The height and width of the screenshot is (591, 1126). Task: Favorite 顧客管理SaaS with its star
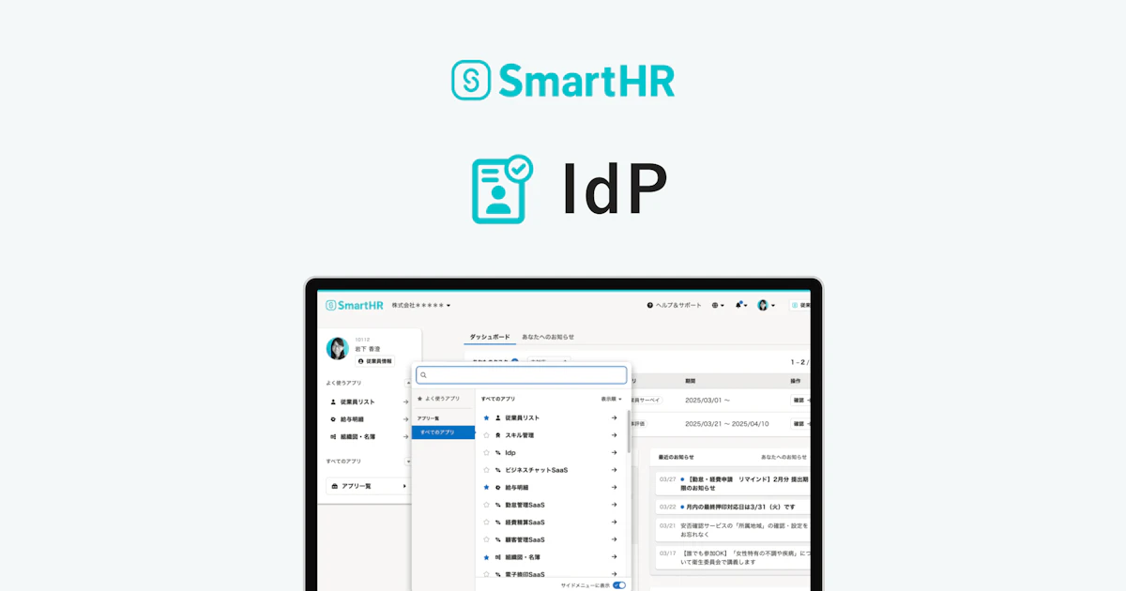click(486, 540)
